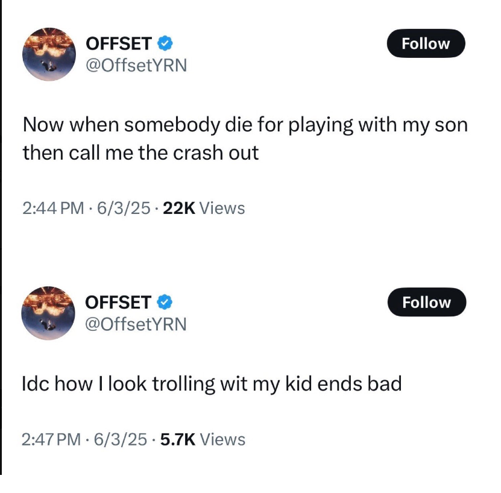Image resolution: width=501 pixels, height=493 pixels.
Task: Click the verified badge on the top tweet
Action: (x=166, y=43)
